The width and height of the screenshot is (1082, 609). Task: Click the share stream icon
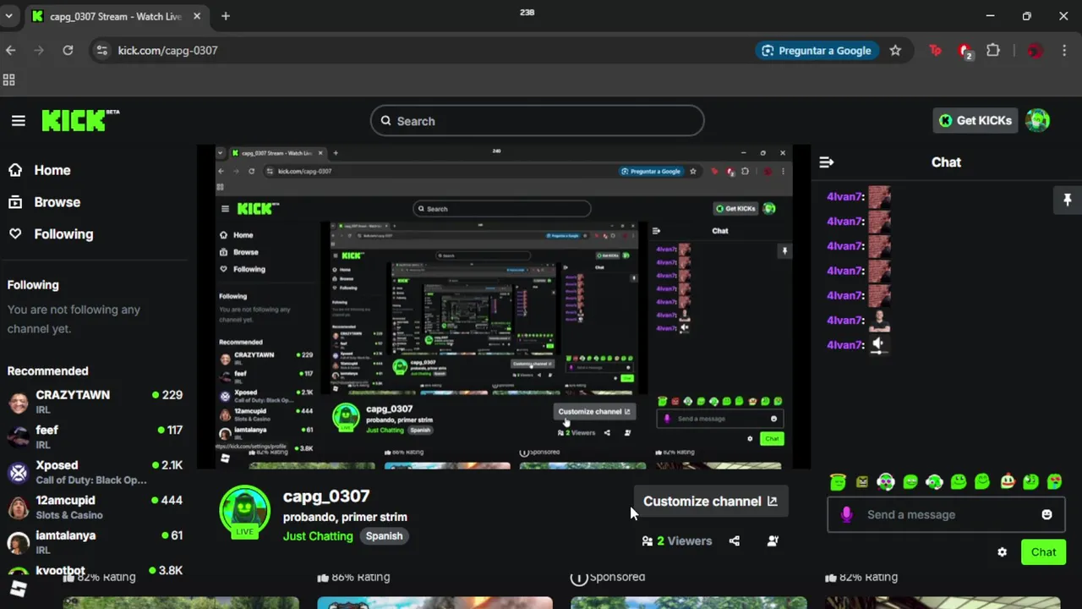pyautogui.click(x=735, y=541)
